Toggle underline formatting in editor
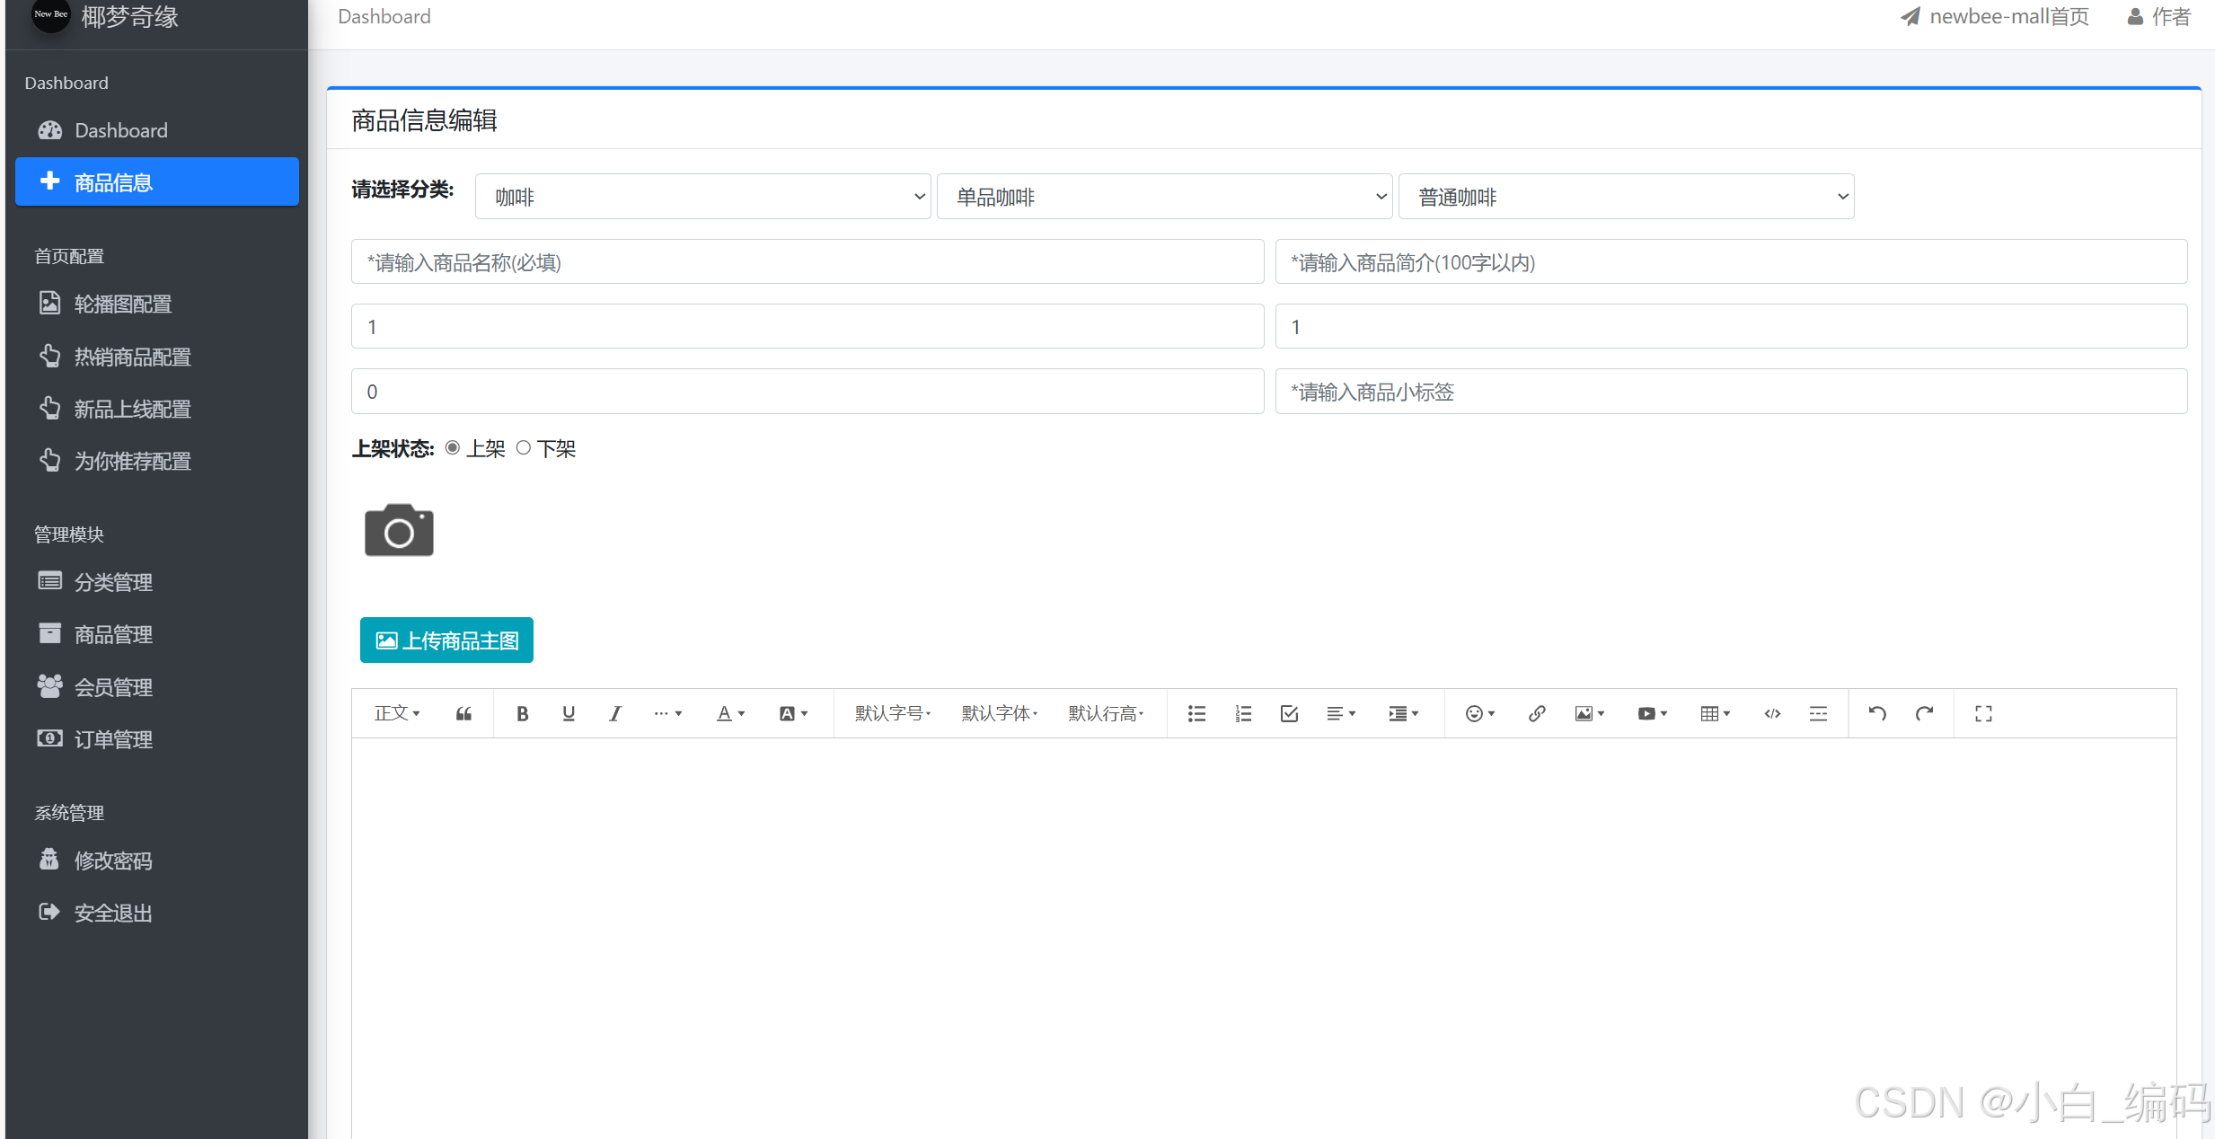Viewport: 2215px width, 1139px height. tap(569, 713)
